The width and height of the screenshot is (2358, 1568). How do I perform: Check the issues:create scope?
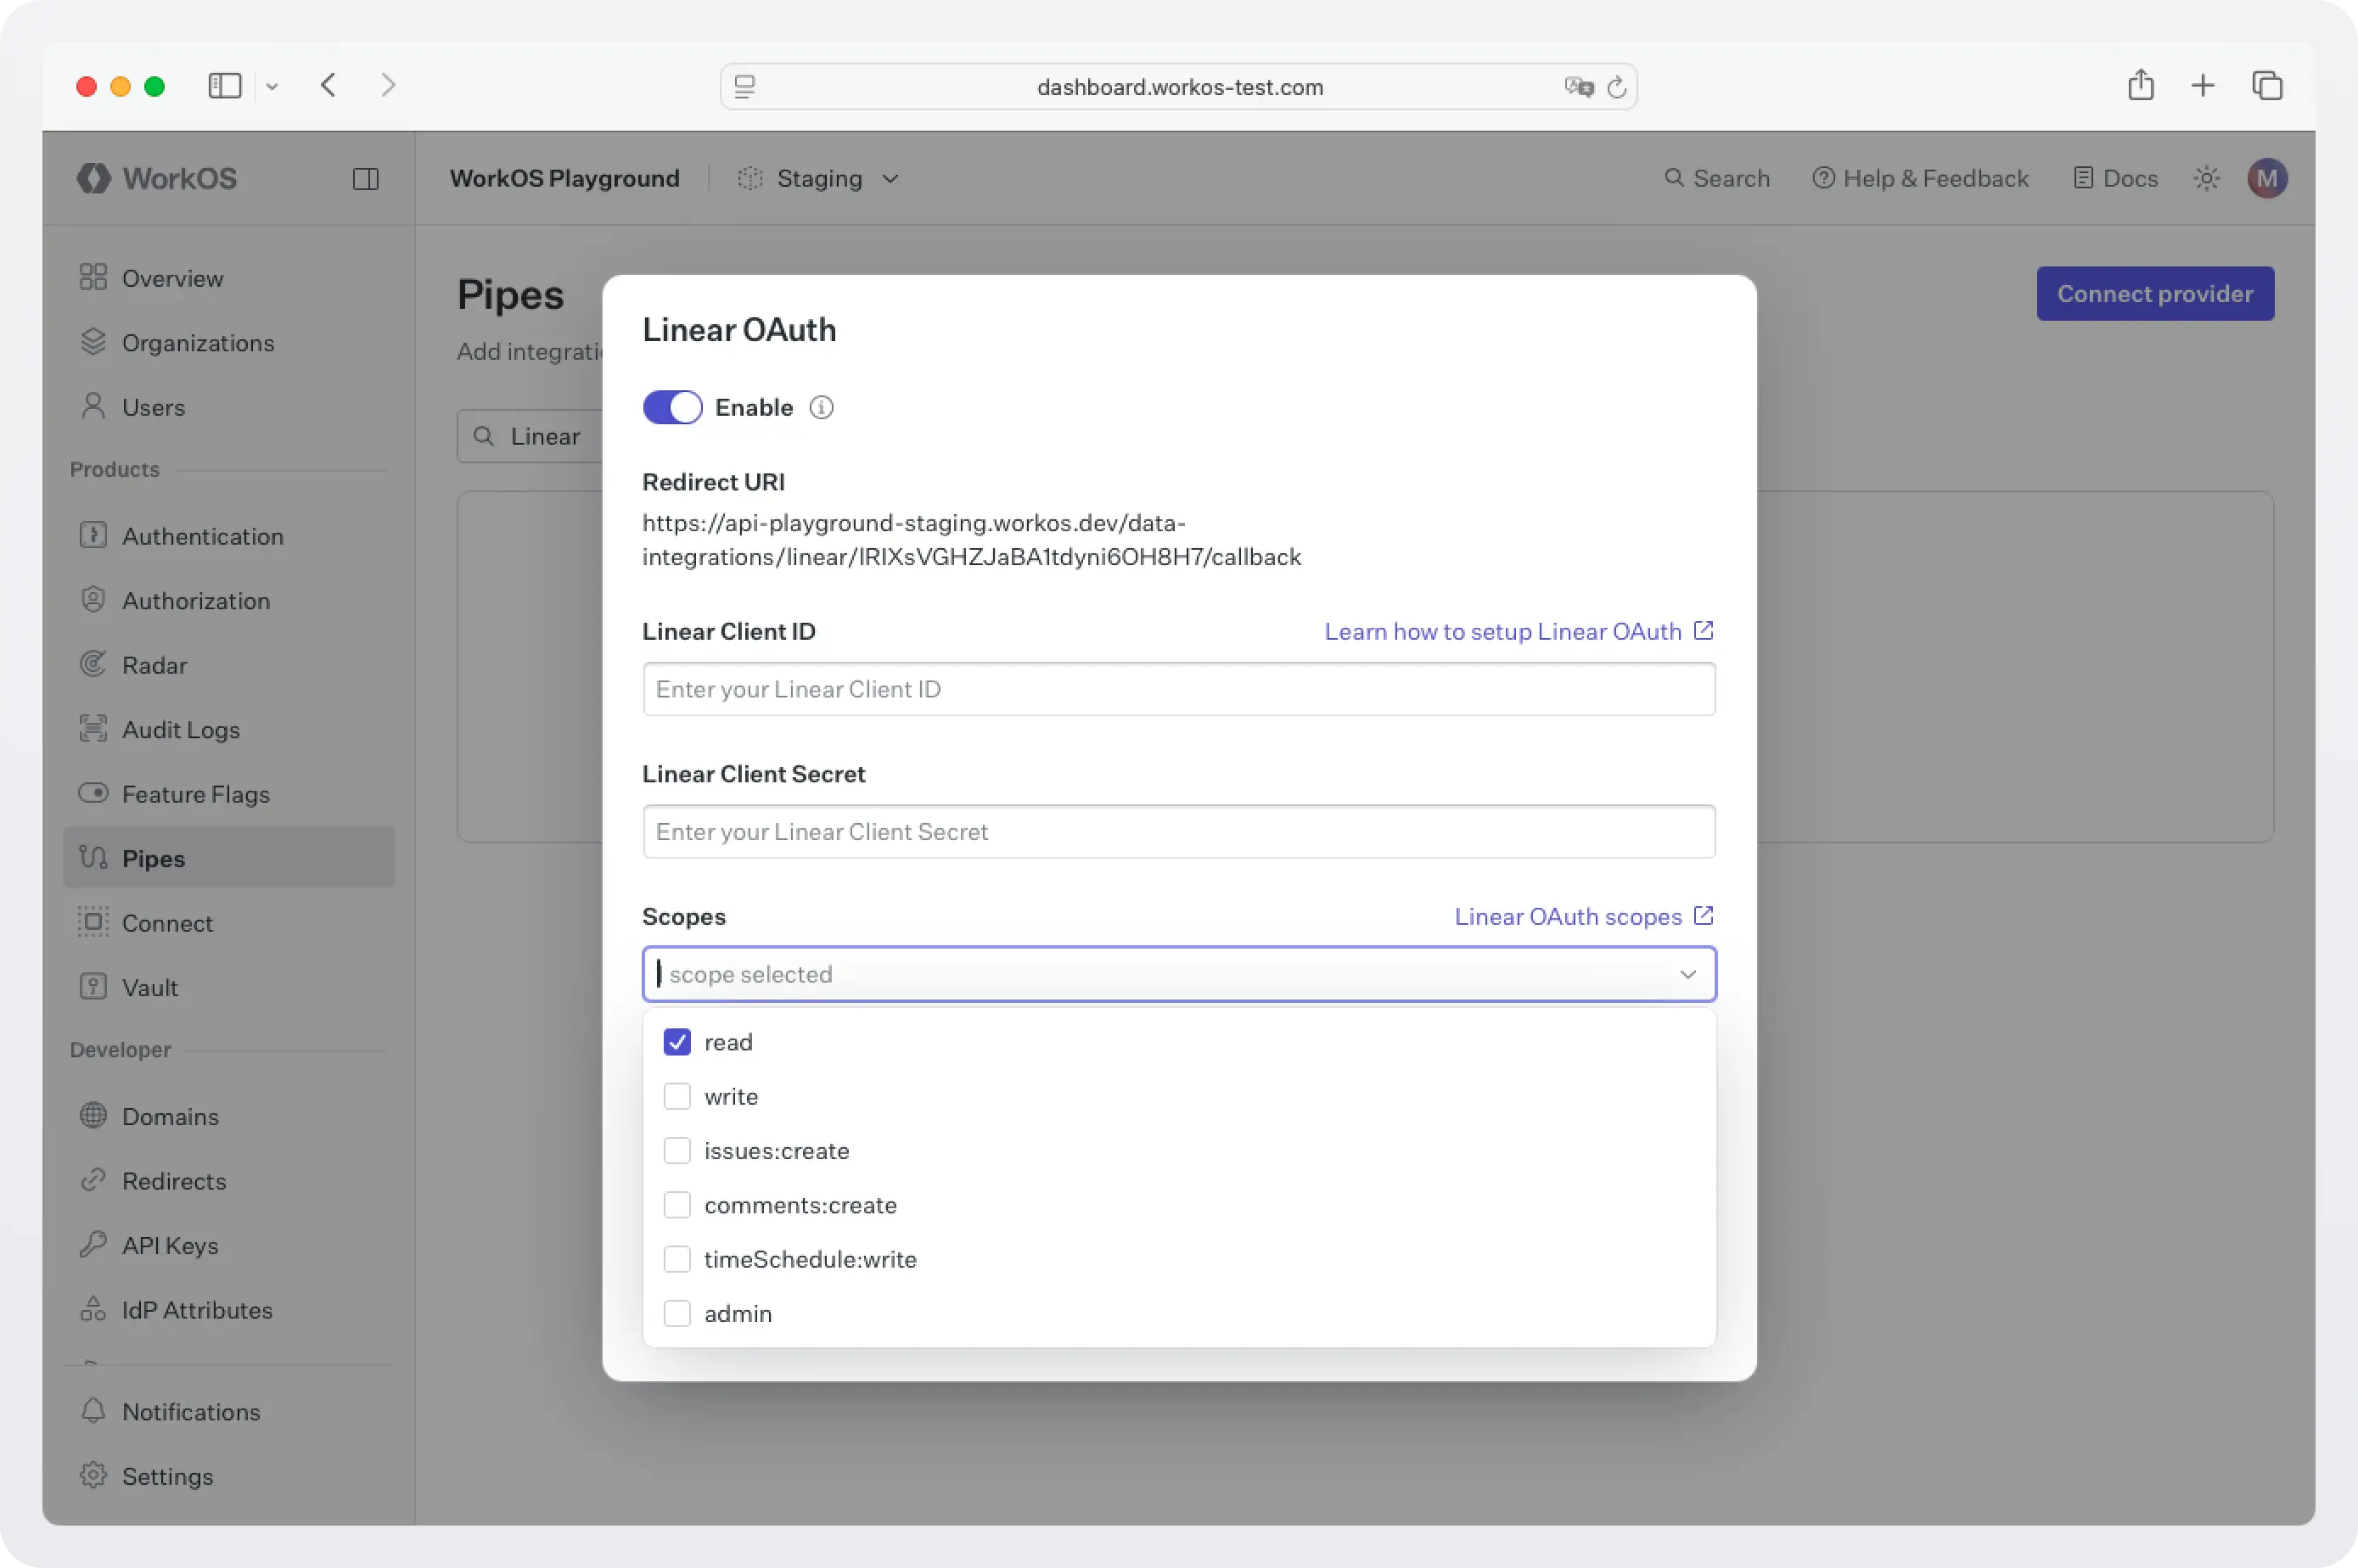click(677, 1150)
